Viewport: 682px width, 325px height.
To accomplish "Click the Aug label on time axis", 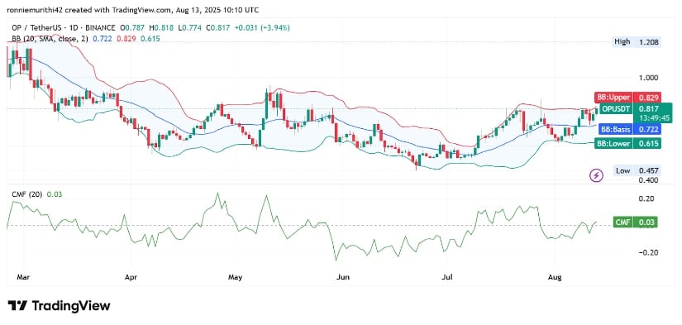I will tap(555, 277).
